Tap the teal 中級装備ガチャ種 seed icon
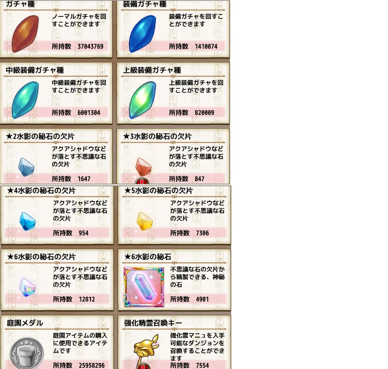This screenshot has height=369, width=388. (x=25, y=100)
